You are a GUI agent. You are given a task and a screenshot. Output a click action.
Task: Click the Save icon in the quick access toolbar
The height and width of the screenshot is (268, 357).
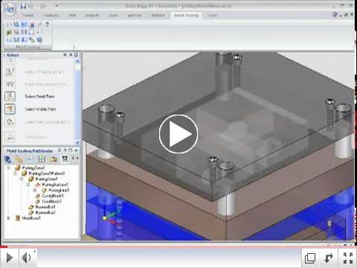tap(24, 6)
